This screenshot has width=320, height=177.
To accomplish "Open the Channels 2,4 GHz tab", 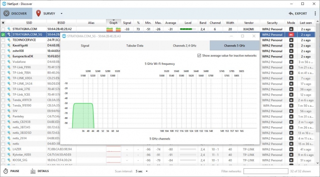I will (x=185, y=46).
